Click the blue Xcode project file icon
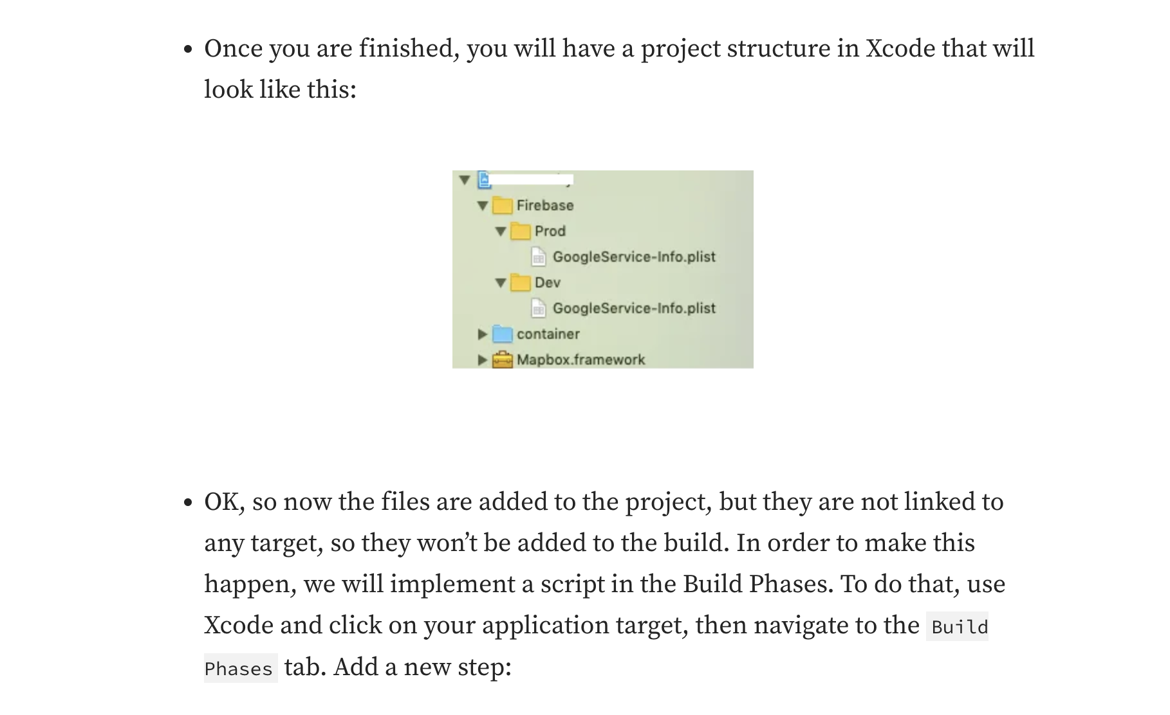Viewport: 1170px width, 715px height. pyautogui.click(x=484, y=179)
